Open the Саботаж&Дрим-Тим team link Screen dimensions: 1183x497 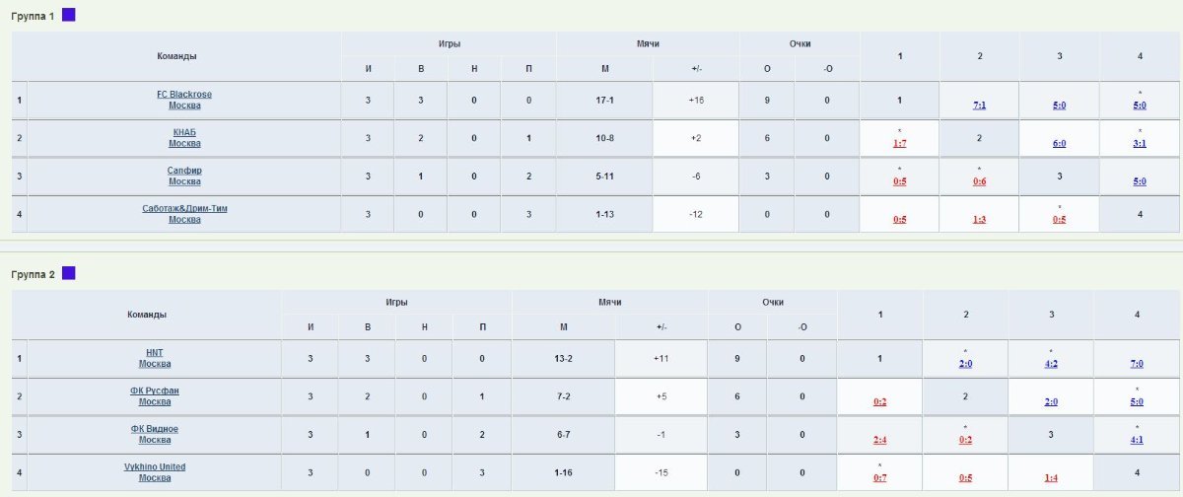[x=184, y=208]
